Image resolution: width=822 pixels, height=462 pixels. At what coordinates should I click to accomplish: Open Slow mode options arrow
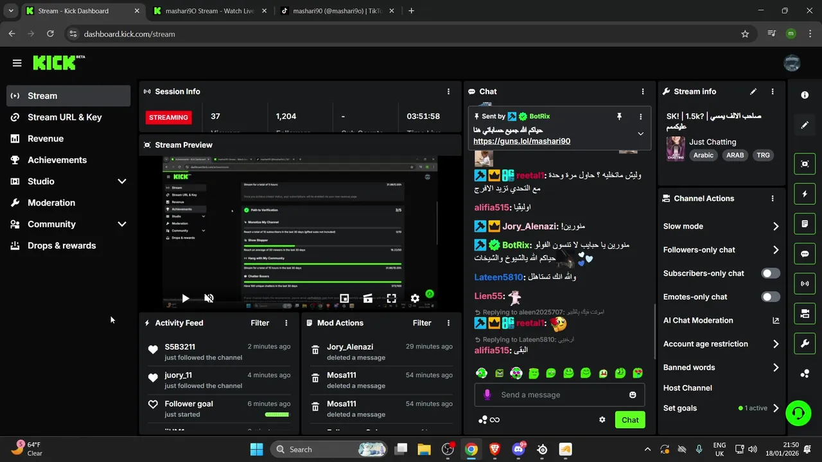click(776, 227)
